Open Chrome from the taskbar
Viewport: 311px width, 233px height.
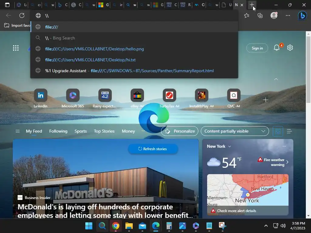115,226
